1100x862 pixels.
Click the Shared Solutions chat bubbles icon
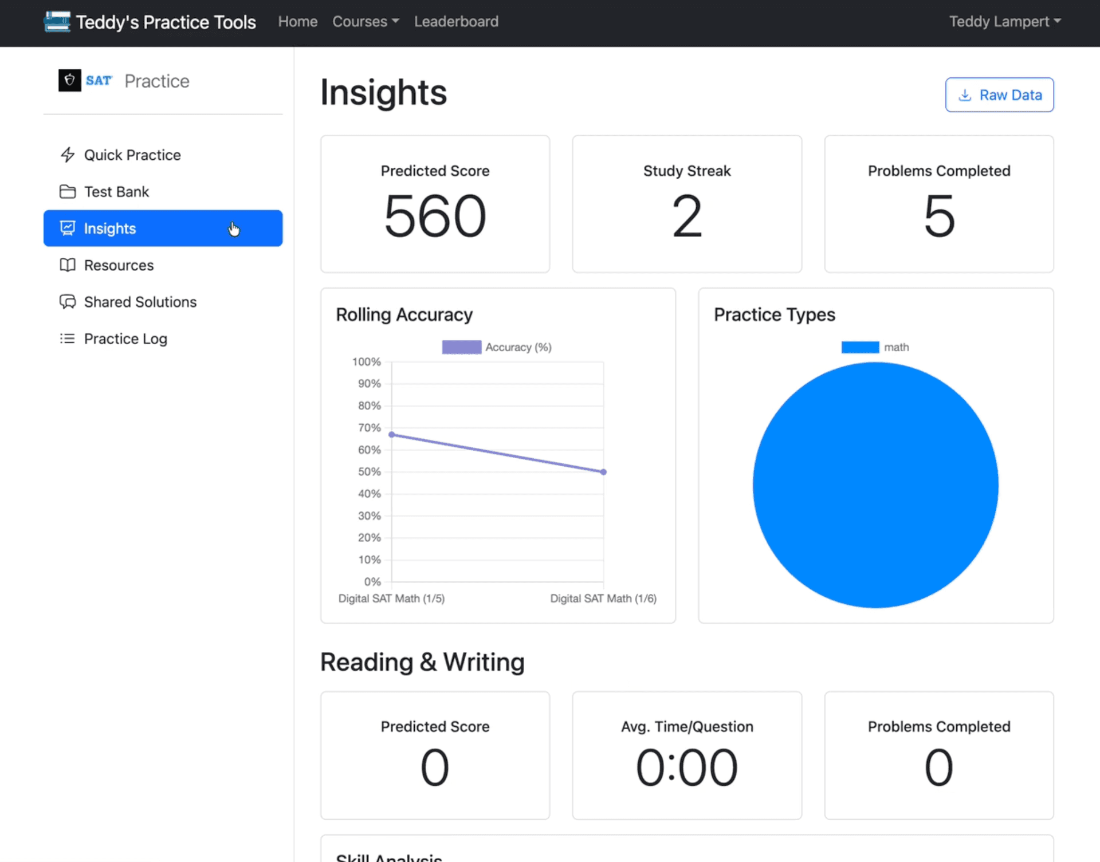coord(68,301)
